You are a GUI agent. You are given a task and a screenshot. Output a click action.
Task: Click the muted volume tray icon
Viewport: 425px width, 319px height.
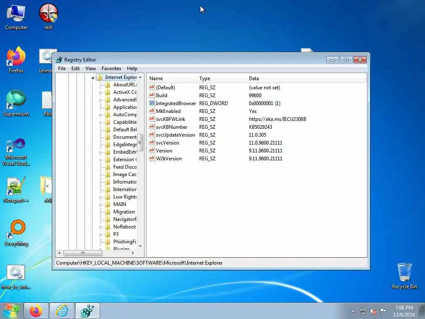(x=373, y=312)
